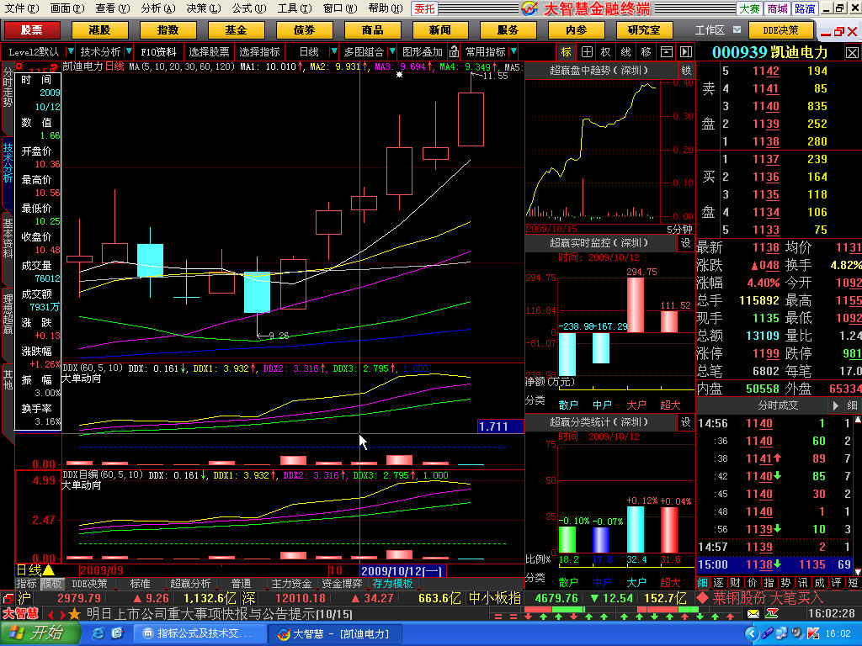Click the 选择指标 button

click(259, 51)
